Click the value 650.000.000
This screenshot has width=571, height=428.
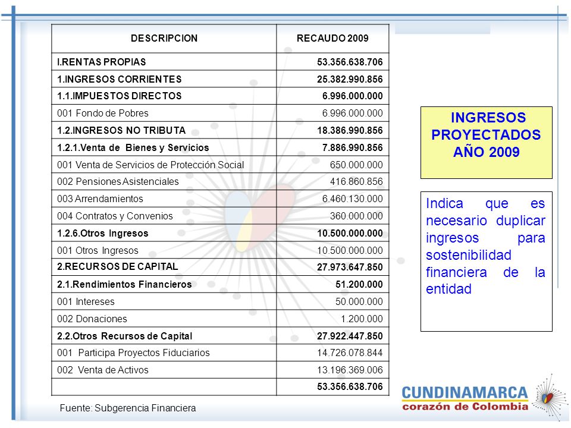tap(356, 165)
